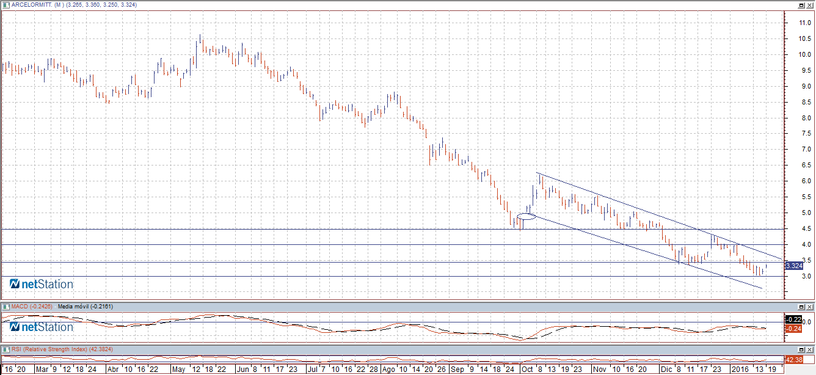The height and width of the screenshot is (375, 816).
Task: Click the 42.38 RSI value tag
Action: pyautogui.click(x=793, y=360)
